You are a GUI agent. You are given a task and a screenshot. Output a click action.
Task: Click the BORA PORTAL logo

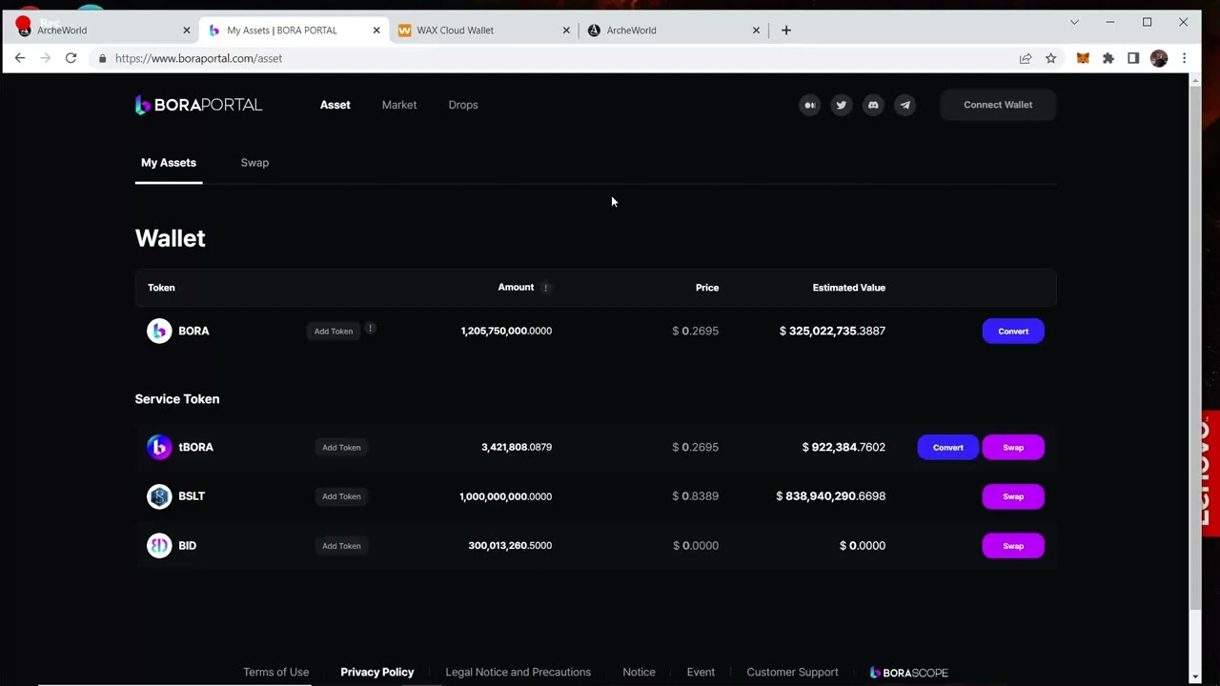198,105
